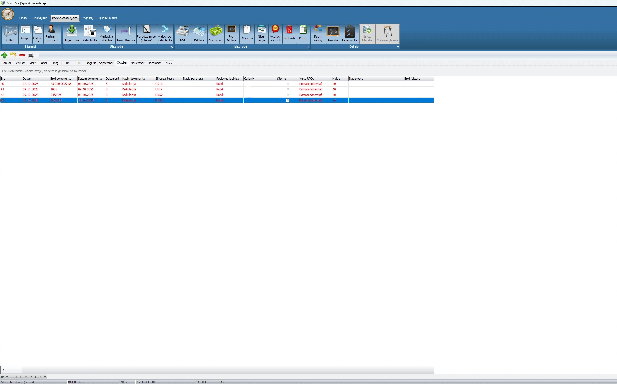Expand the Šifarnici group launcher
617x384 pixels.
point(60,47)
